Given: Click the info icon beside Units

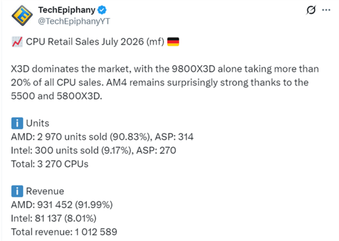Looking at the screenshot, I should click(17, 123).
